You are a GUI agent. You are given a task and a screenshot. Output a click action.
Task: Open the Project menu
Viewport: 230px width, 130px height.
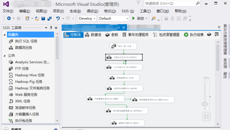pyautogui.click(x=58, y=11)
